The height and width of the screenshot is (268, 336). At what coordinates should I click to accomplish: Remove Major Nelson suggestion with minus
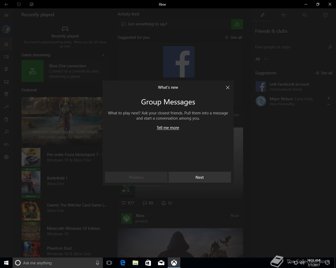tap(328, 104)
